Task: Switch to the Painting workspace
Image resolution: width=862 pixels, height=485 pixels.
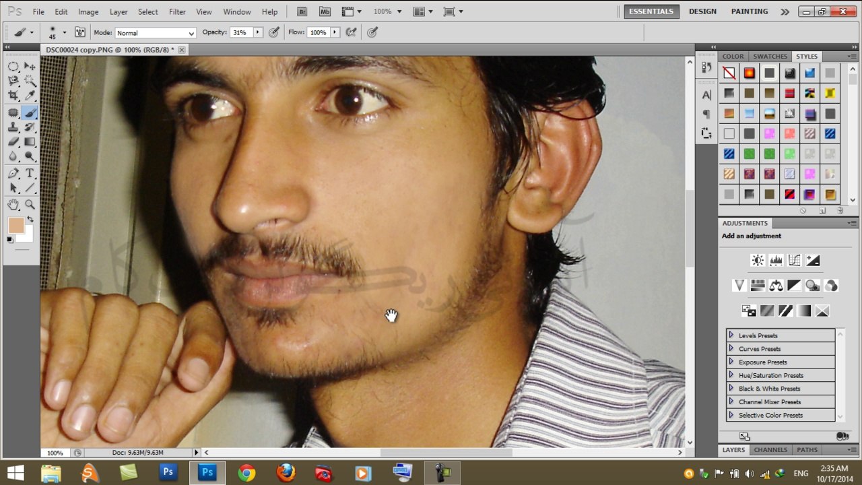Action: point(750,11)
